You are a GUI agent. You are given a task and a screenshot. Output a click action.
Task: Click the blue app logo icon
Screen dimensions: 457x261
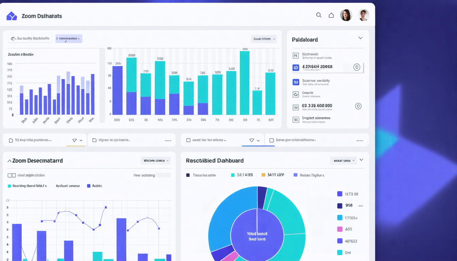12,16
